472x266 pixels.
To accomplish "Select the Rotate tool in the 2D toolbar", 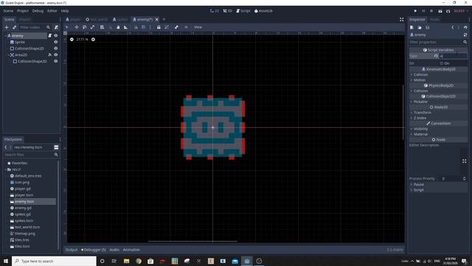I will (x=85, y=27).
